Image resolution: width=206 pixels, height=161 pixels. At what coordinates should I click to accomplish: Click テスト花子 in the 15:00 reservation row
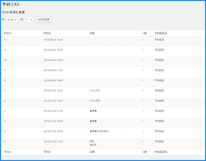pos(95,91)
